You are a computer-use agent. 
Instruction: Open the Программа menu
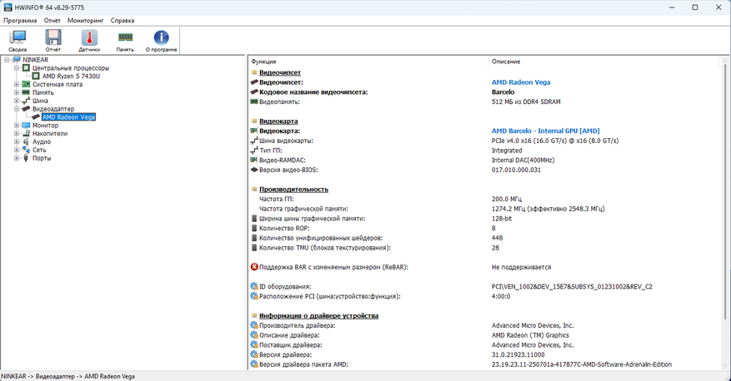tap(20, 21)
